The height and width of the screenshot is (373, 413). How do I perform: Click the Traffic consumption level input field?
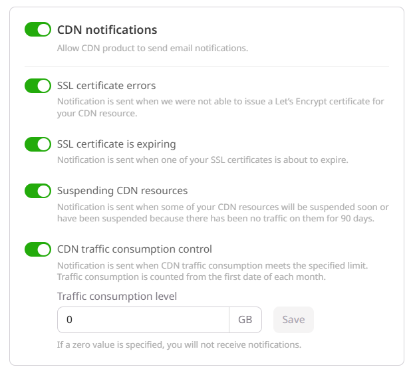click(143, 320)
